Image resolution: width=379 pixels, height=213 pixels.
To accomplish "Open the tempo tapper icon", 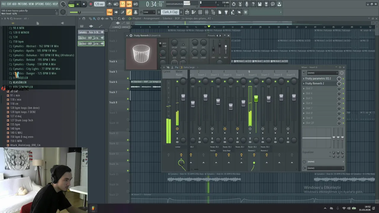I will (x=233, y=12).
